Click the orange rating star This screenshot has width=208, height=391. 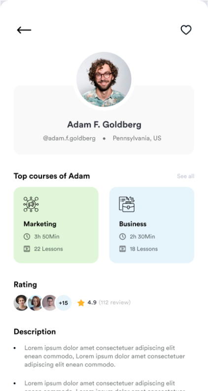81,303
